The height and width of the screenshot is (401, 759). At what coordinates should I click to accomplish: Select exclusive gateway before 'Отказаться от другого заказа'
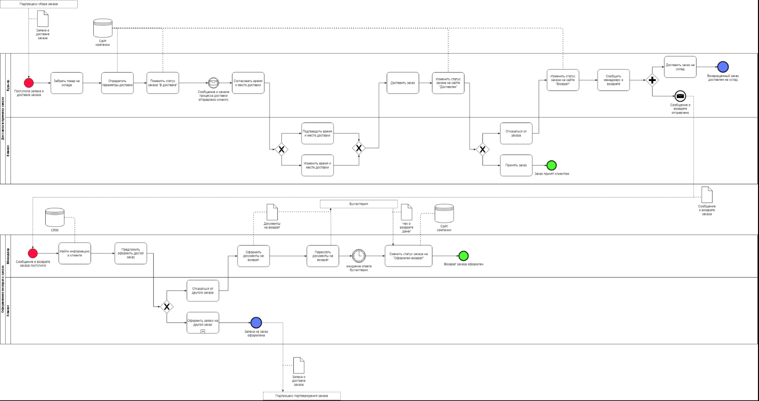pos(167,307)
